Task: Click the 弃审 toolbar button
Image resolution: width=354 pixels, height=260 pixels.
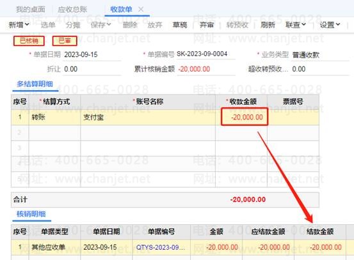Action: click(206, 24)
